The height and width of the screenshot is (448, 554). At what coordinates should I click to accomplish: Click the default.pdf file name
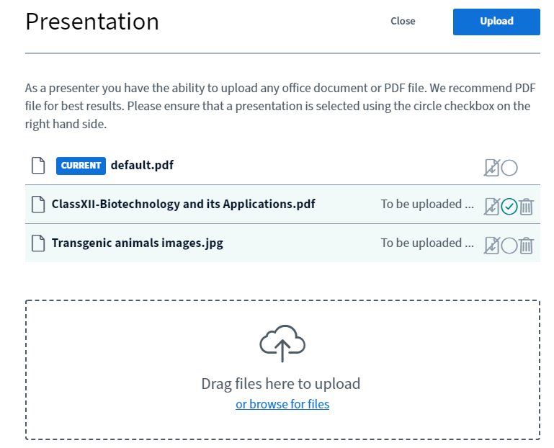tap(142, 165)
